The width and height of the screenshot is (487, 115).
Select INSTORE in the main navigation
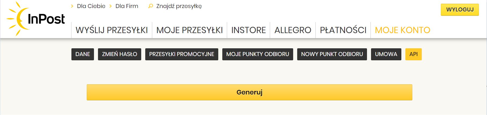tap(249, 30)
